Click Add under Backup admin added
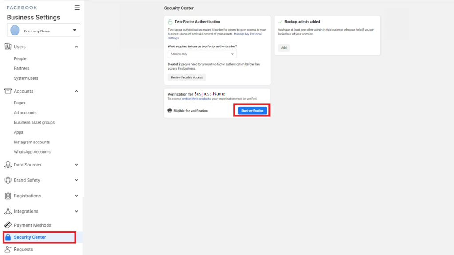This screenshot has height=255, width=454. (x=283, y=48)
